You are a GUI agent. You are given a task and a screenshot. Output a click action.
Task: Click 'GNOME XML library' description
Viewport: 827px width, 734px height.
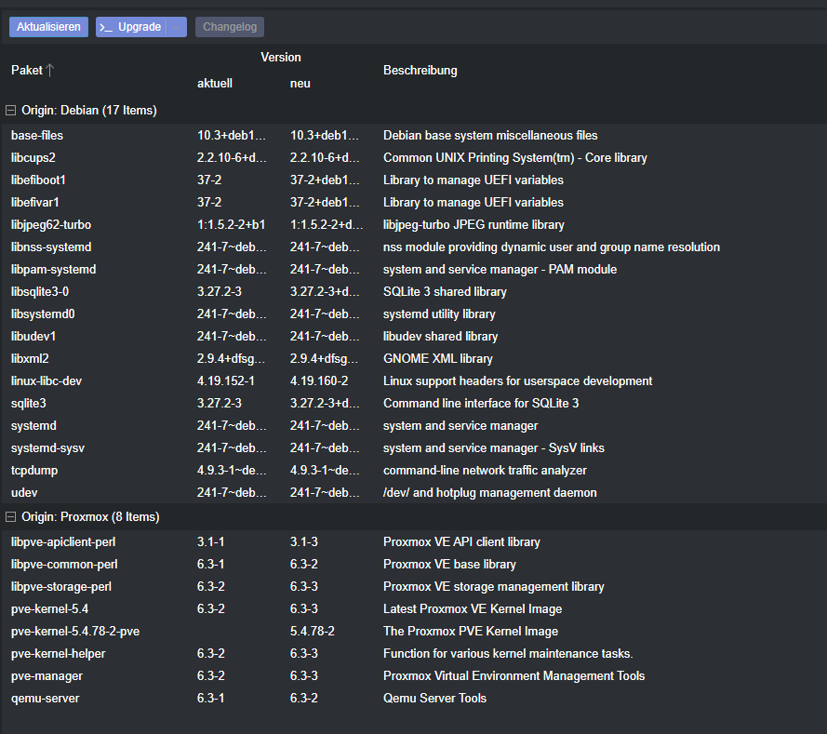(x=438, y=358)
